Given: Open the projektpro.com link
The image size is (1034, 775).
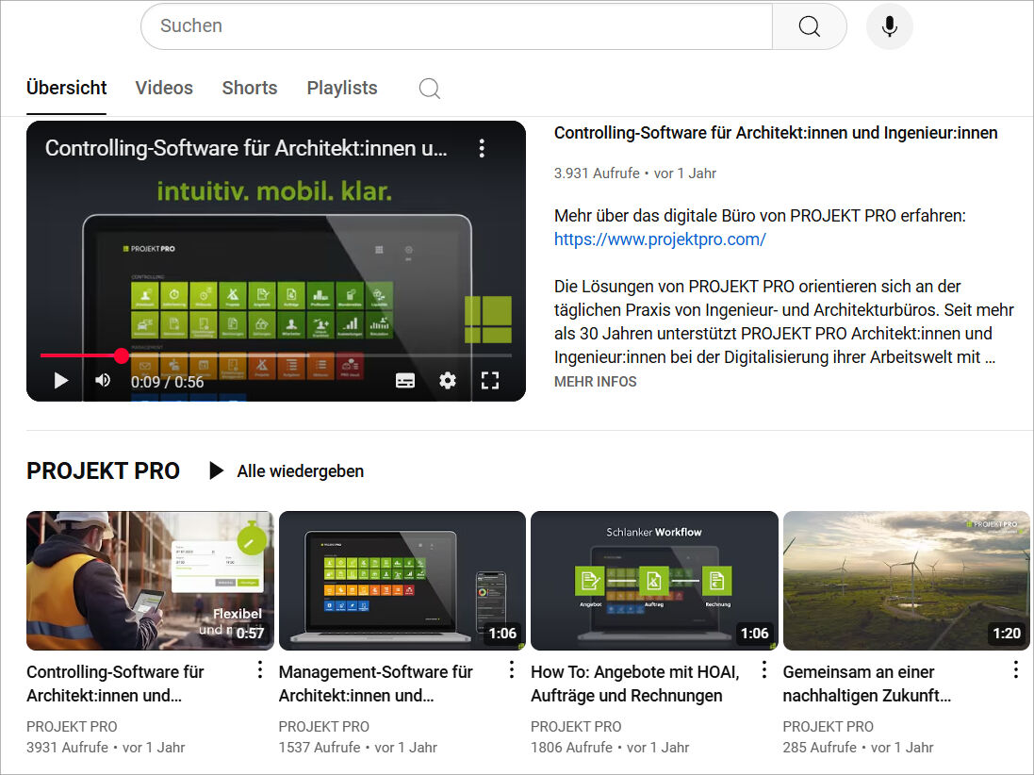Looking at the screenshot, I should pos(660,239).
